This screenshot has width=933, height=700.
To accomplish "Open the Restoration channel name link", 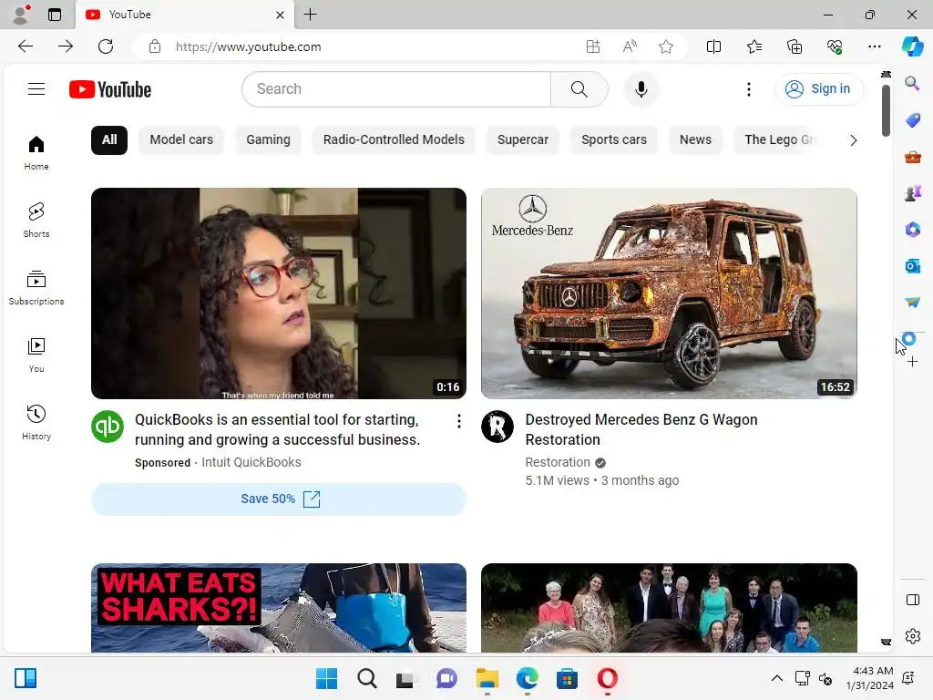I will coord(558,462).
